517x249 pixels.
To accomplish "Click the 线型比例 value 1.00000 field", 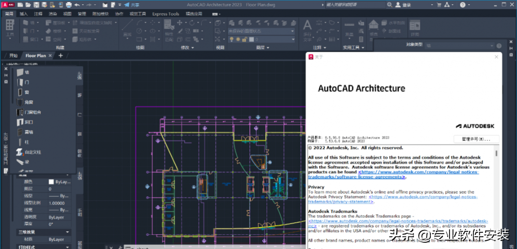I will [59, 203].
